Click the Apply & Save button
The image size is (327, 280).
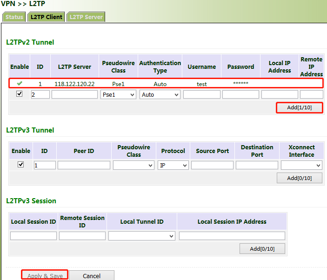tap(45, 275)
